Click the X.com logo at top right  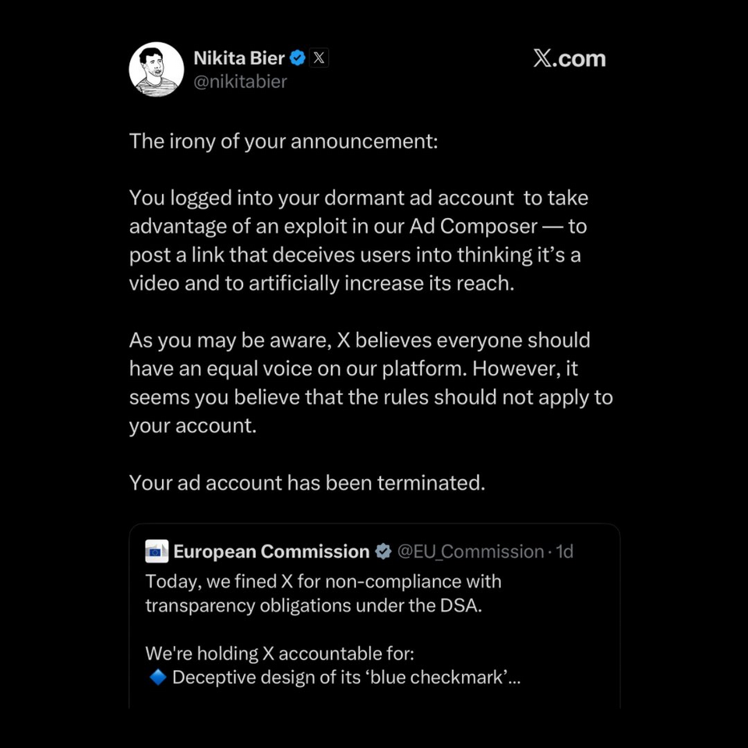click(569, 58)
